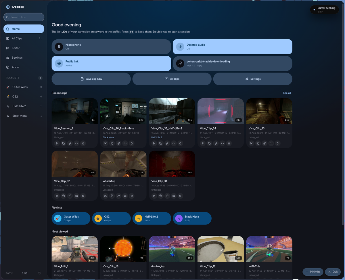345x280 pixels.
Task: Click the Minimize button
Action: pos(313,272)
